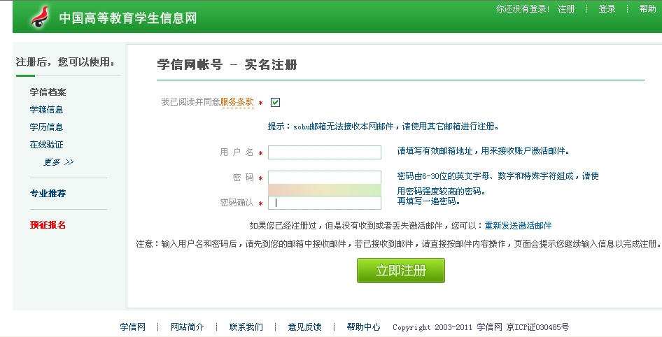Click 请填写有效邮箱地址 hint text
662x337 pixels.
[x=483, y=151]
